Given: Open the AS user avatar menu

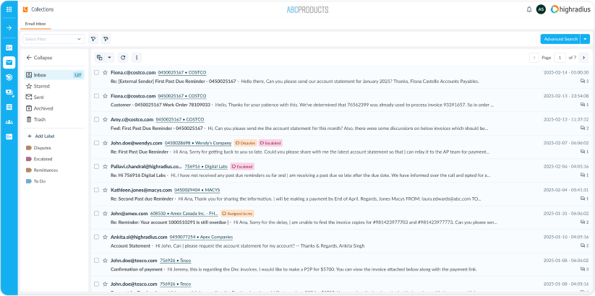Looking at the screenshot, I should (x=541, y=9).
